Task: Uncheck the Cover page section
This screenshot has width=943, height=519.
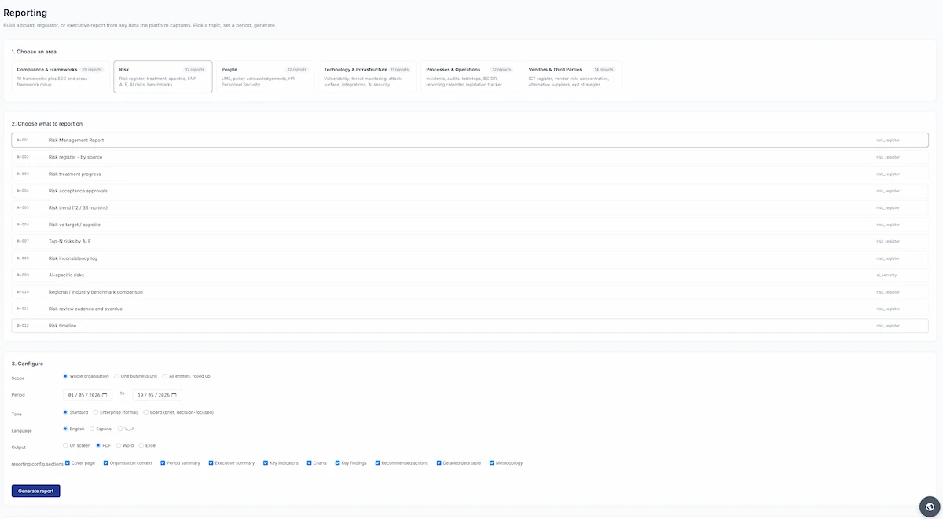Action: [x=68, y=463]
